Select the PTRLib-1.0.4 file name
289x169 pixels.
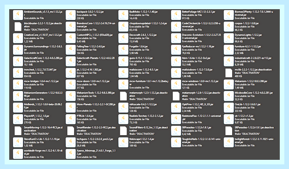pyautogui.click(x=85, y=116)
